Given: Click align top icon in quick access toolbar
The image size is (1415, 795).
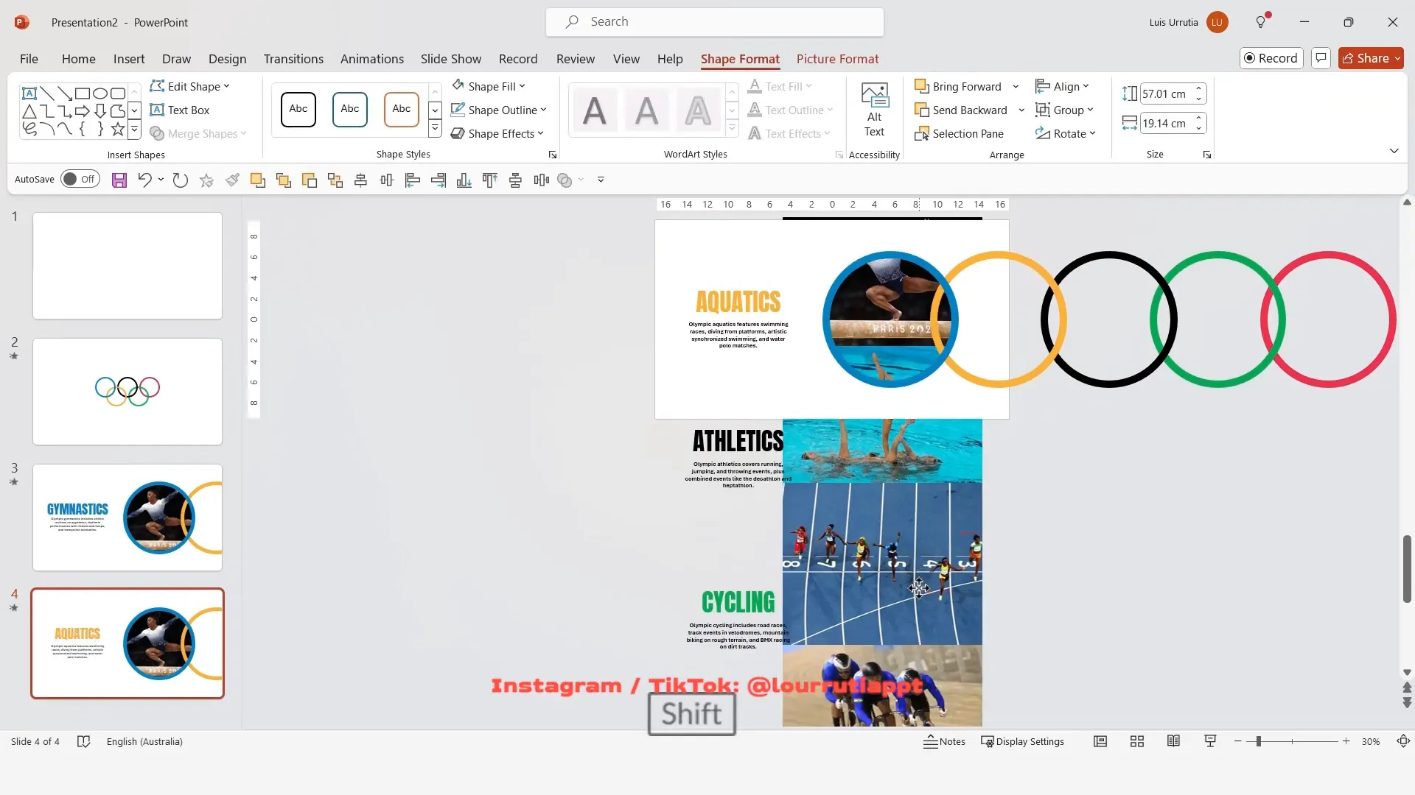Looking at the screenshot, I should tap(490, 180).
